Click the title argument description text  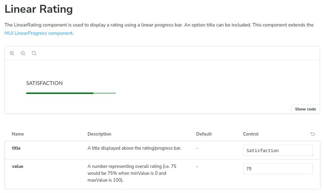pos(134,148)
